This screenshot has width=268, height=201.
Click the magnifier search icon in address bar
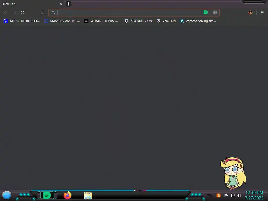(53, 13)
